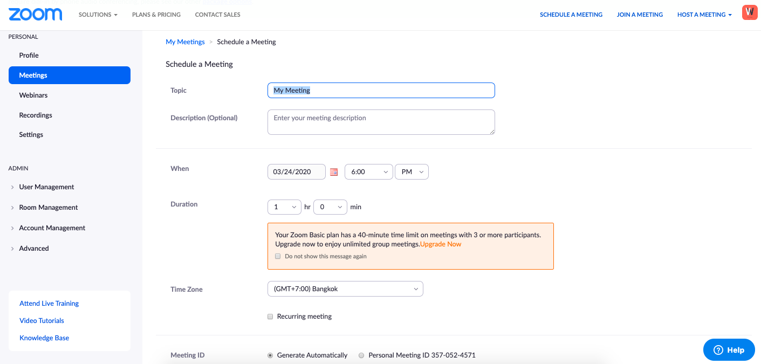Open the user profile avatar
The width and height of the screenshot is (761, 364).
(x=750, y=12)
